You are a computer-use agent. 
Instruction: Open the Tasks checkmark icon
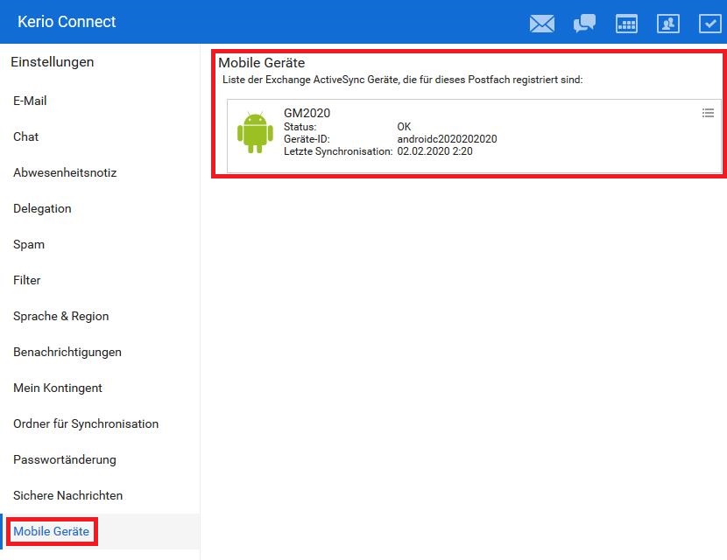pyautogui.click(x=709, y=24)
